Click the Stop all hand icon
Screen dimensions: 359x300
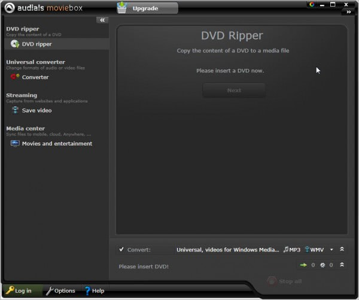(272, 281)
